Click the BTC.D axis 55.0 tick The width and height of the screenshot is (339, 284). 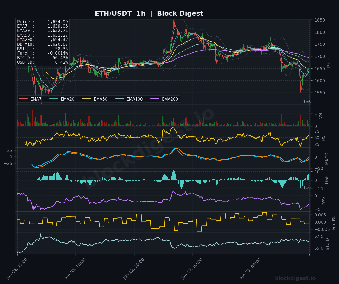pyautogui.click(x=319, y=248)
